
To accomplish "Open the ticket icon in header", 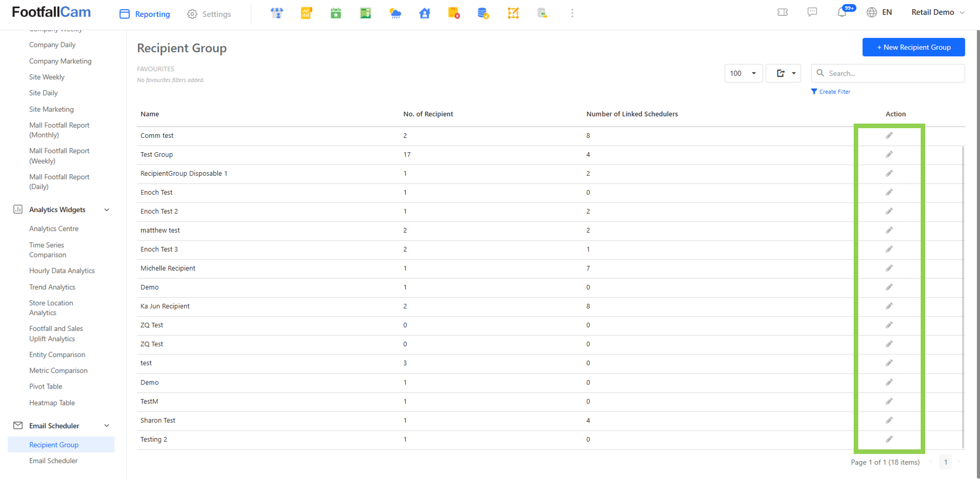I will (x=783, y=12).
